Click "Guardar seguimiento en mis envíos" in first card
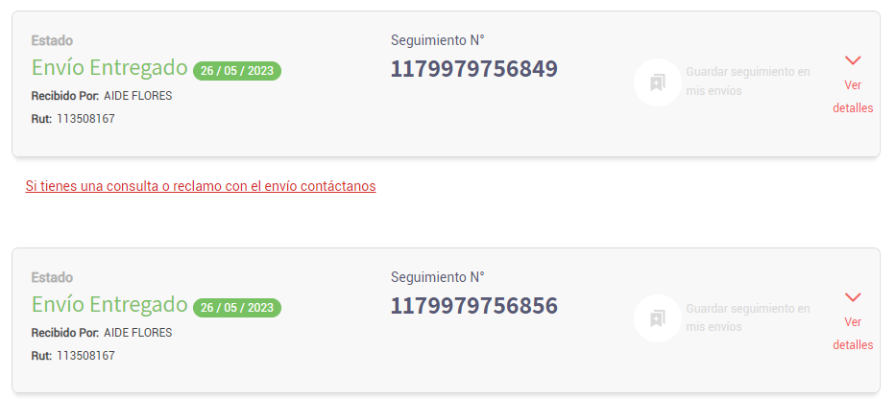This screenshot has height=399, width=895. pos(747,82)
